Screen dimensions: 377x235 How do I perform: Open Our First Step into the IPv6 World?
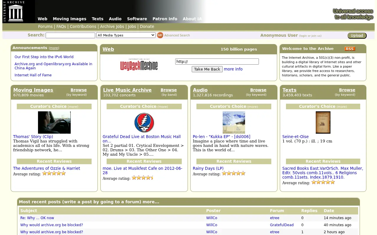point(44,57)
